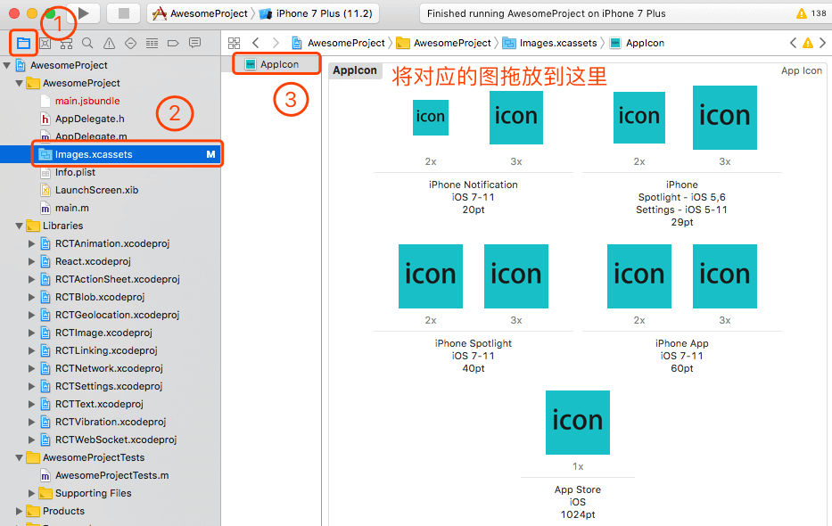
Task: Open the 138 warnings indicator in the status bar
Action: (x=811, y=13)
